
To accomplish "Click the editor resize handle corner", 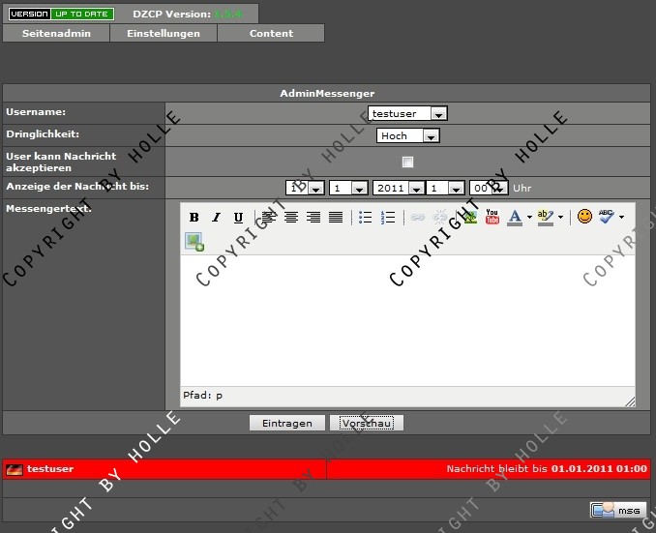I will coord(630,401).
